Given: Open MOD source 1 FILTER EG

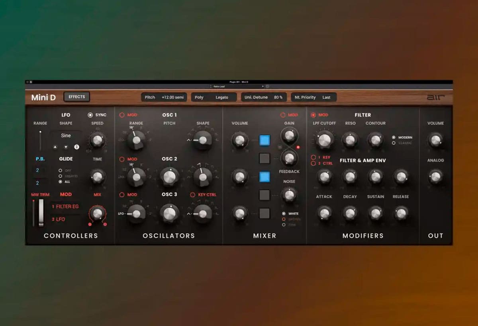Looking at the screenshot, I should tap(65, 206).
